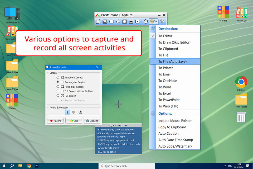Open the Windows Start menu
The height and width of the screenshot is (169, 253).
pos(4,166)
